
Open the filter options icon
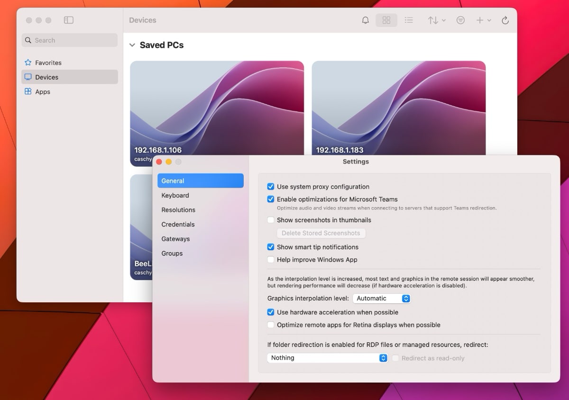(x=460, y=20)
